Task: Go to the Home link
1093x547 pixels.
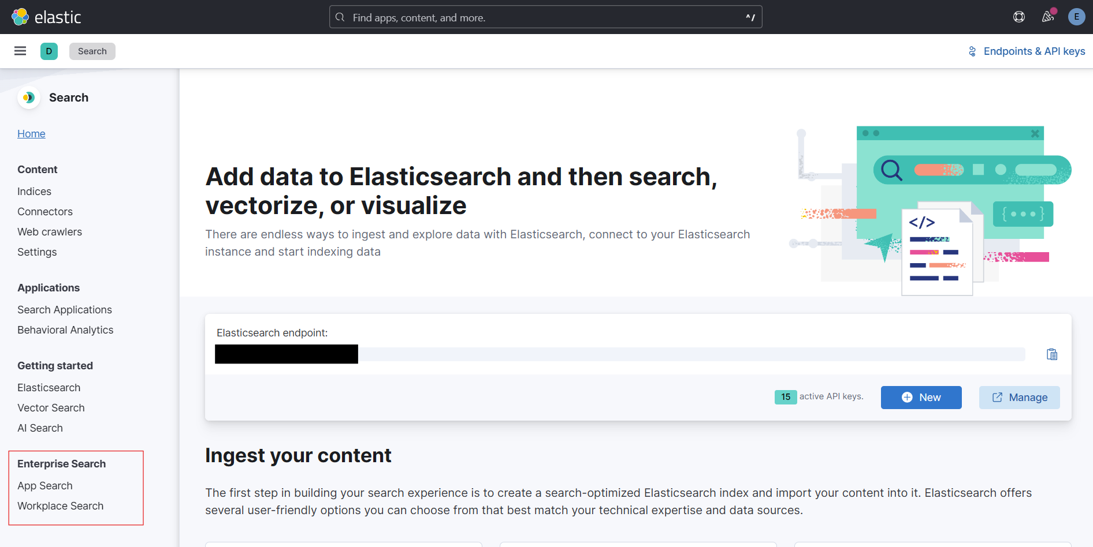Action: coord(31,133)
